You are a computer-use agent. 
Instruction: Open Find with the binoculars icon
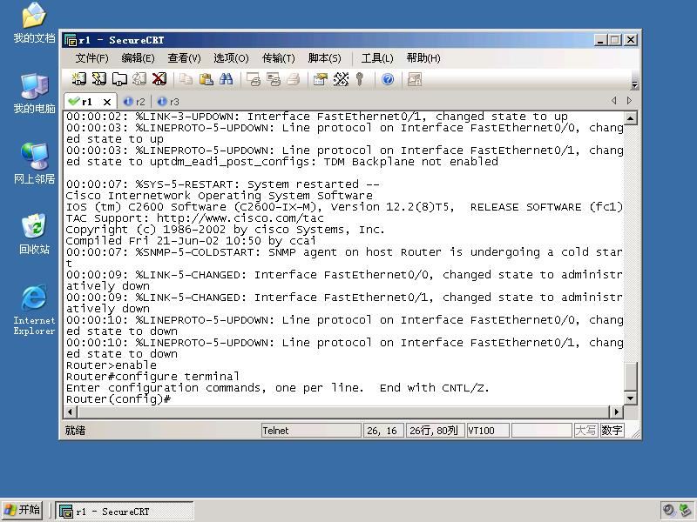(227, 79)
